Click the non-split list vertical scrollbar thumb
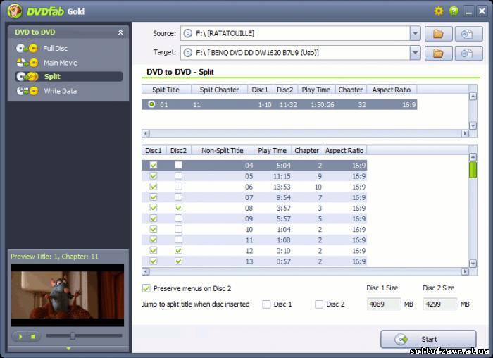Screen dimensions: 493x358 [473, 170]
